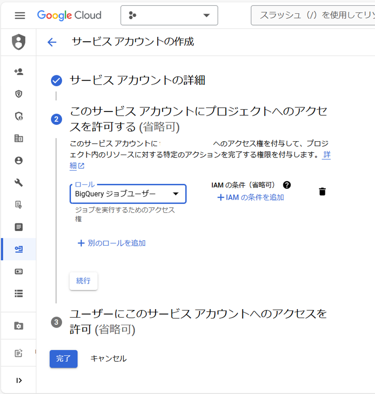Click the 続行 button
375x394 pixels.
pyautogui.click(x=83, y=281)
